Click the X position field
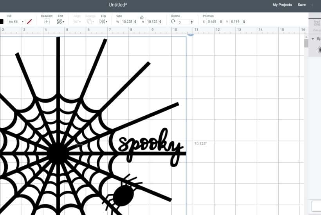This screenshot has height=215, width=321. tap(212, 21)
